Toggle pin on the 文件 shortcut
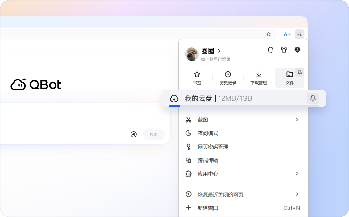The width and height of the screenshot is (349, 217). pyautogui.click(x=300, y=73)
